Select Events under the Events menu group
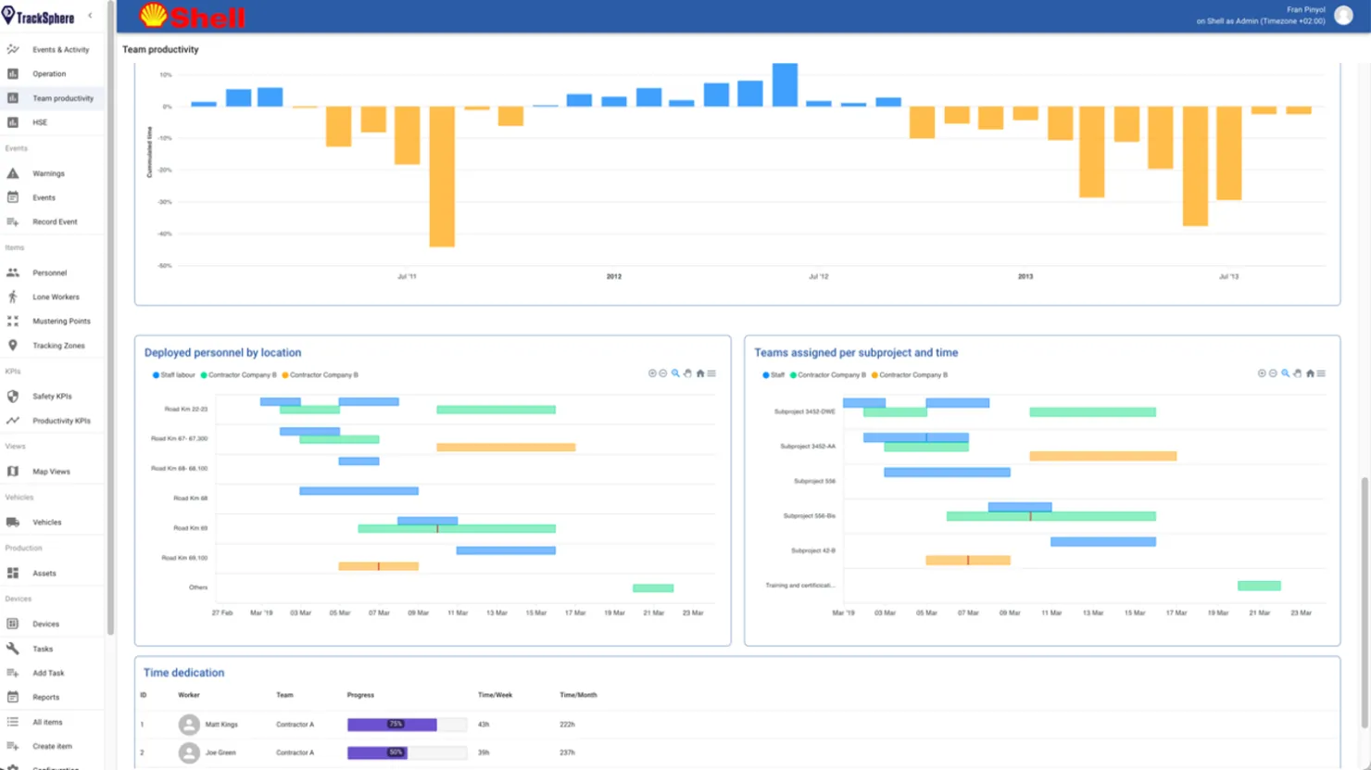This screenshot has width=1371, height=770. pos(44,197)
